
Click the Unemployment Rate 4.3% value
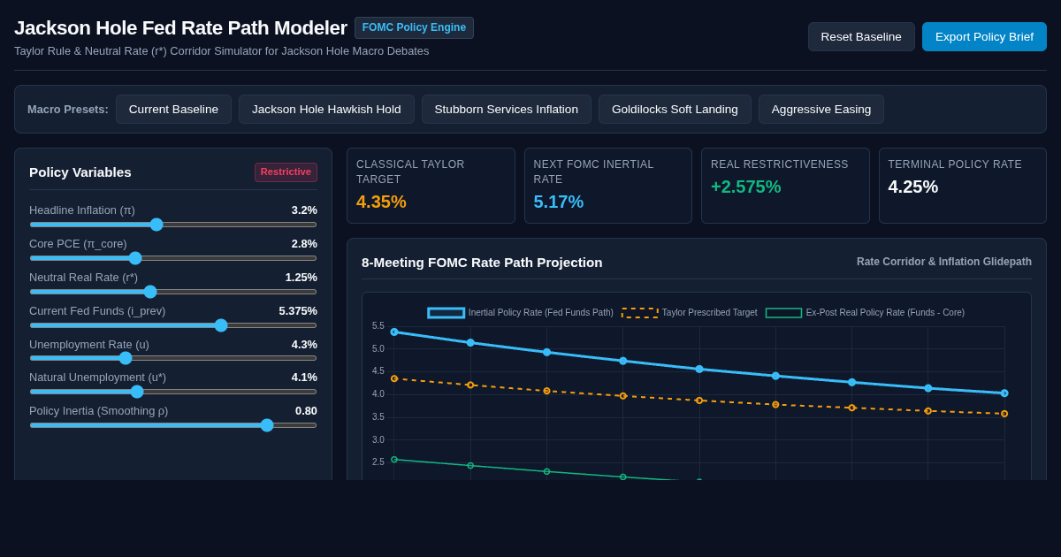(304, 345)
